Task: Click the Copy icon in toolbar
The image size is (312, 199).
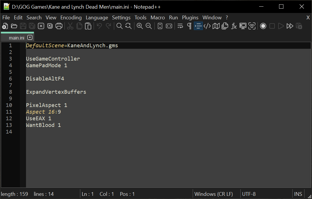Action: click(79, 26)
